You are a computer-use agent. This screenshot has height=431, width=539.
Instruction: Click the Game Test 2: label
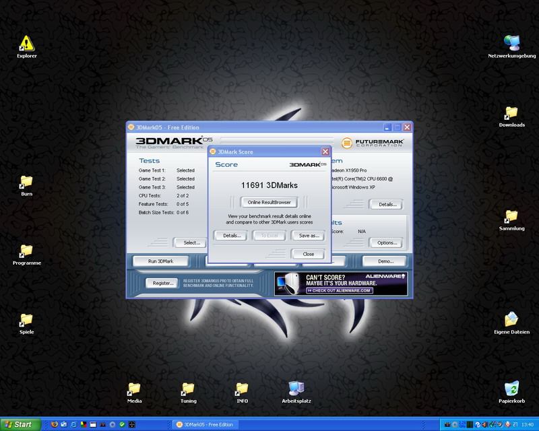[152, 178]
